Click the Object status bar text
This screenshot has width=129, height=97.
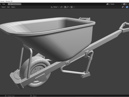click(x=35, y=96)
